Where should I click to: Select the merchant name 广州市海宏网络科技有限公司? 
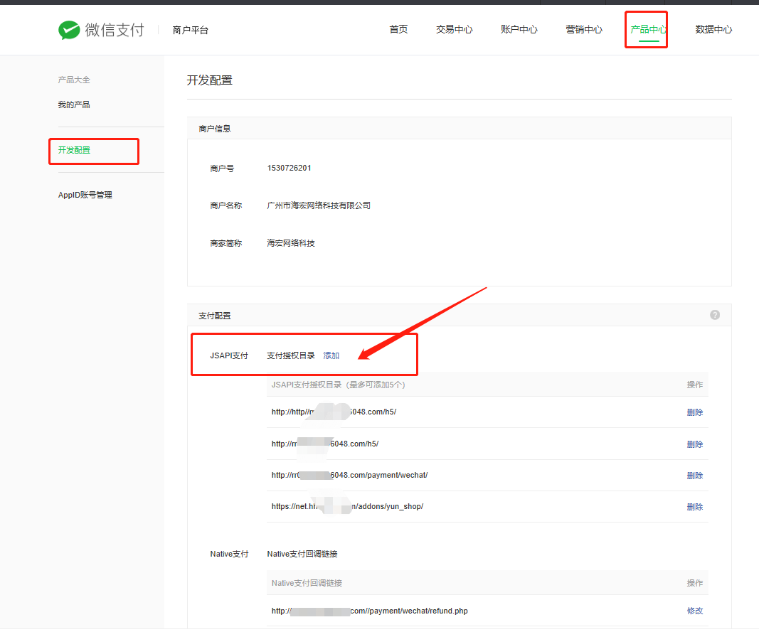click(319, 205)
